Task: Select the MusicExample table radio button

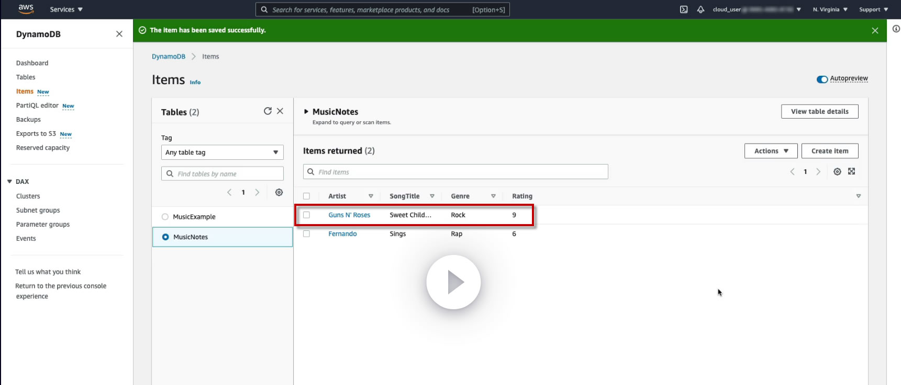Action: (165, 217)
